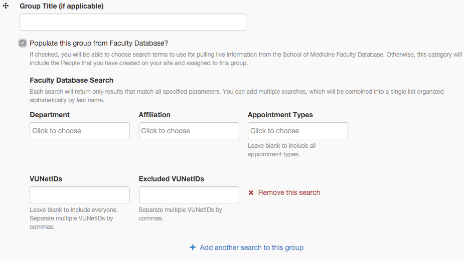Click the Appointment Types field label
Viewport: 464px width, 261px height.
pyautogui.click(x=280, y=115)
